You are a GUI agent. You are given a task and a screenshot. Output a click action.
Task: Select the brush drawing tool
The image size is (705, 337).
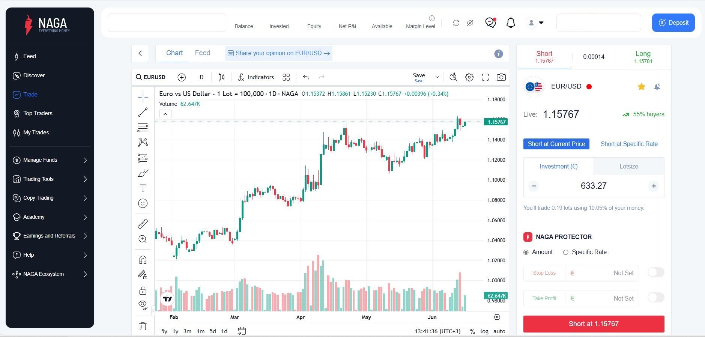[143, 173]
